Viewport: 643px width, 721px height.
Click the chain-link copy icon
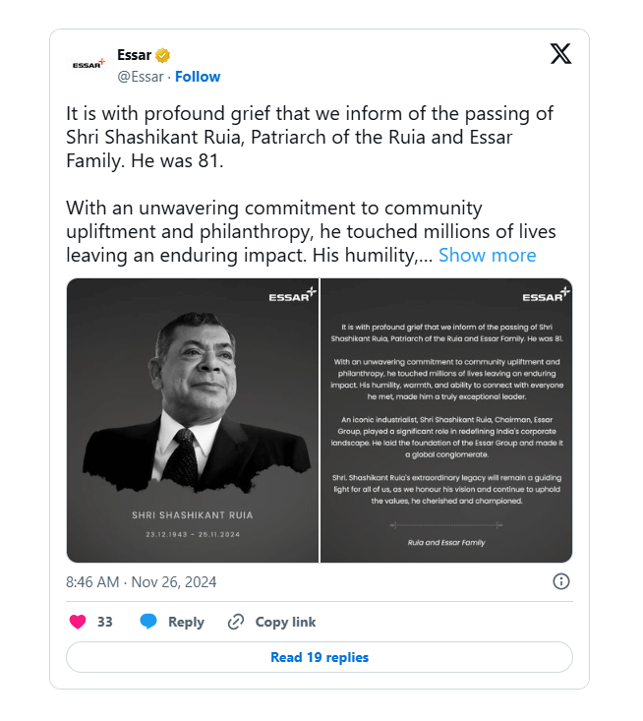coord(236,622)
